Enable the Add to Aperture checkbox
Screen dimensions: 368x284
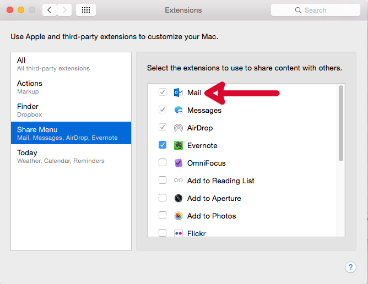pyautogui.click(x=163, y=198)
